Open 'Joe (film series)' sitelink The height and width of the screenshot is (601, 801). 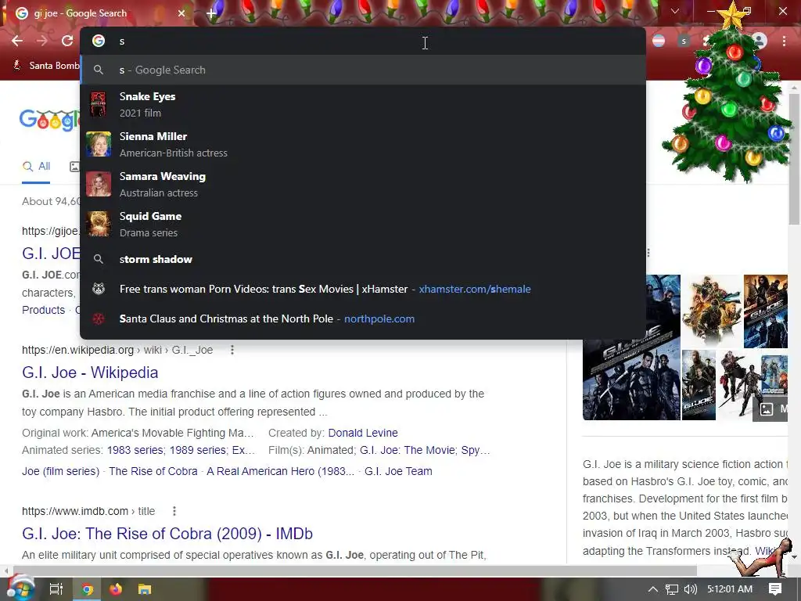click(61, 471)
